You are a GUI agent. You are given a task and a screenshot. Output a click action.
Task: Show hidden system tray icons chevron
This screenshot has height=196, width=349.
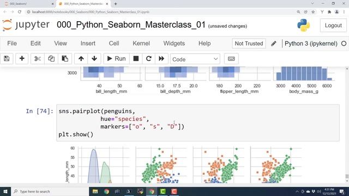297,191
